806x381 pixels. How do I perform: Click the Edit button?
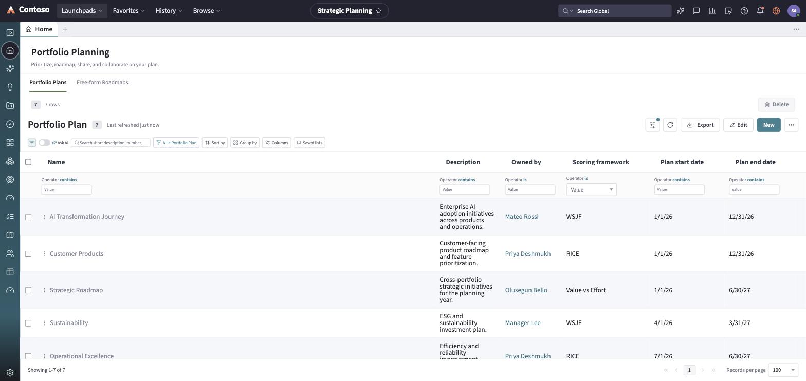pyautogui.click(x=739, y=125)
